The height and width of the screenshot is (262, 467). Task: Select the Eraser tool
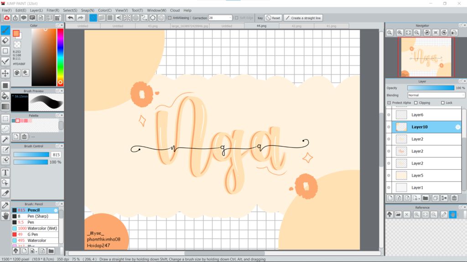[5, 40]
